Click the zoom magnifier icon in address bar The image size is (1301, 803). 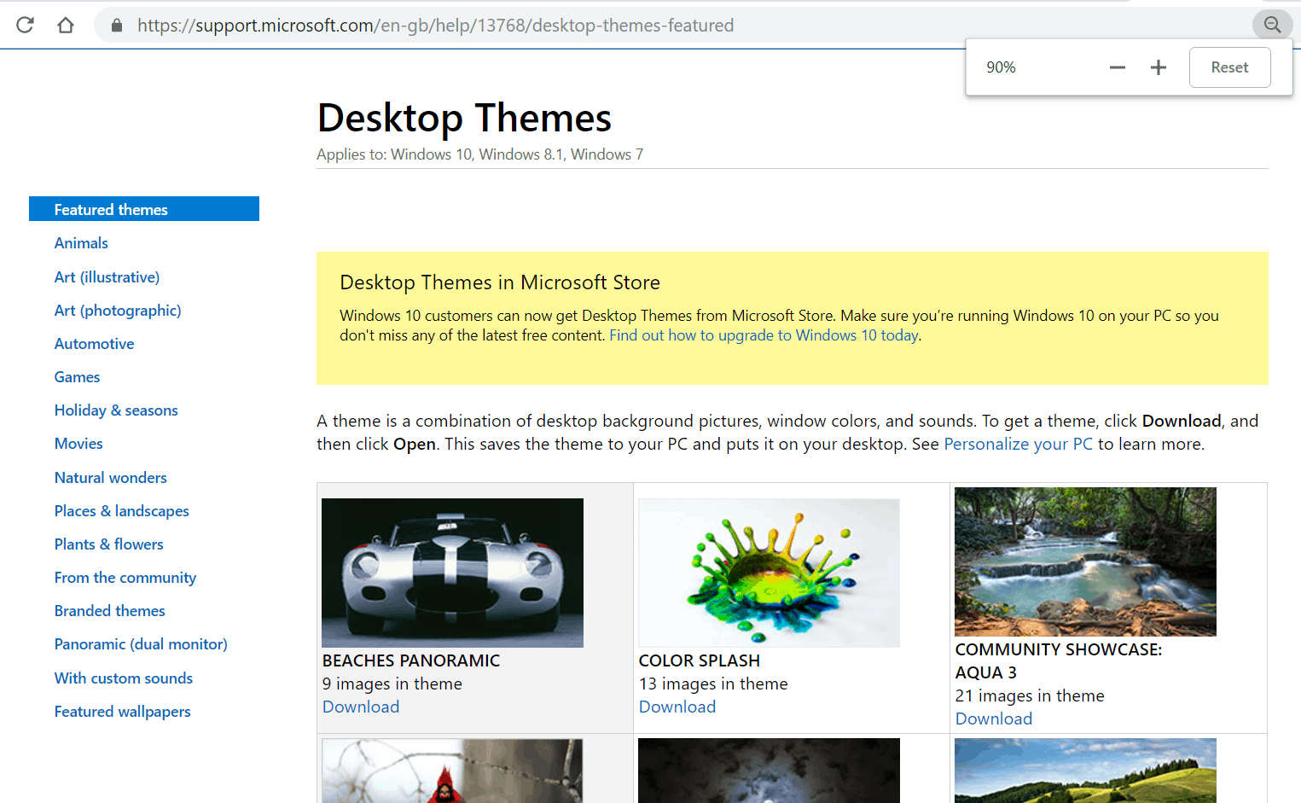[x=1272, y=25]
